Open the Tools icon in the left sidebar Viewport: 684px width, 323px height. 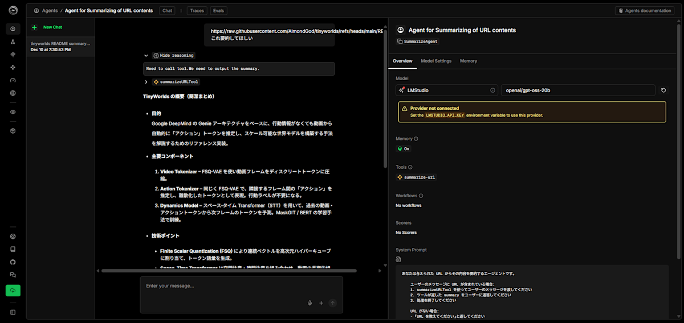(13, 67)
